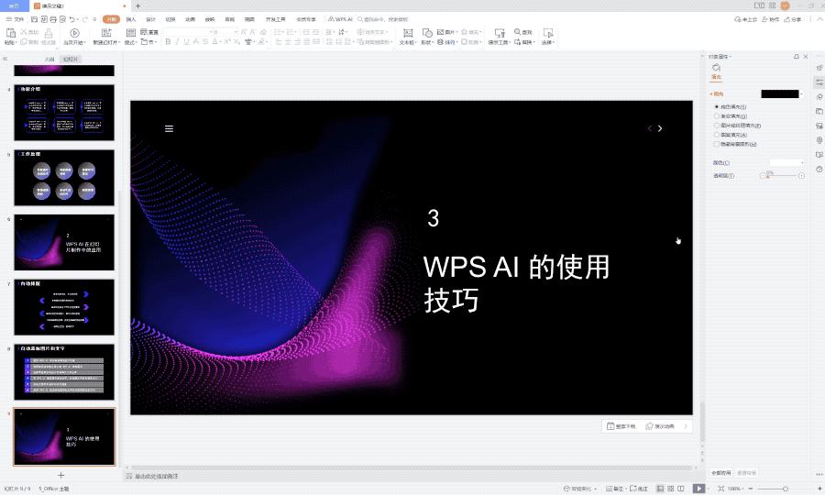The height and width of the screenshot is (495, 825).
Task: Click the Paste clipboard icon
Action: tap(10, 33)
